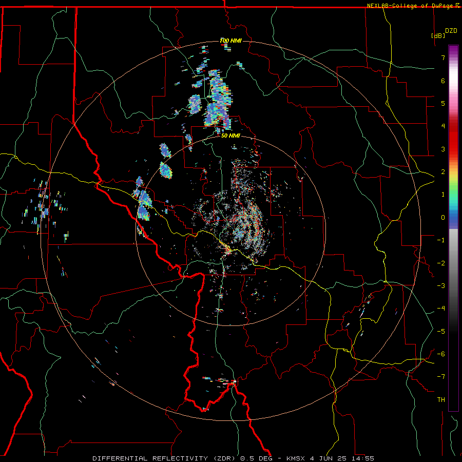Click the -3 dB scale label
This screenshot has height=462, width=462.
(x=441, y=286)
